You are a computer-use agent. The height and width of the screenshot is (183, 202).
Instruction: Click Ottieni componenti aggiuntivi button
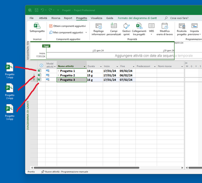point(67,26)
